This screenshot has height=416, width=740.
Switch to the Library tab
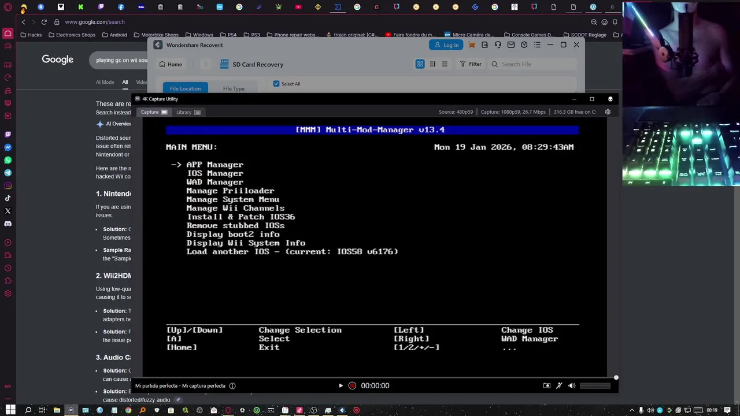(x=188, y=112)
